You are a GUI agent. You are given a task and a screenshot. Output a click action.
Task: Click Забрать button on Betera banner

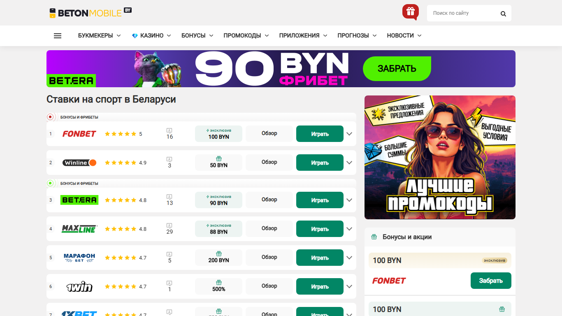pos(397,69)
